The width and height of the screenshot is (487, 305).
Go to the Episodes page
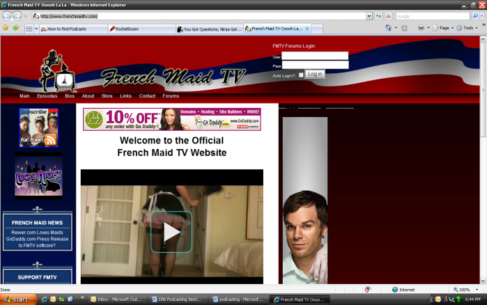tap(47, 96)
